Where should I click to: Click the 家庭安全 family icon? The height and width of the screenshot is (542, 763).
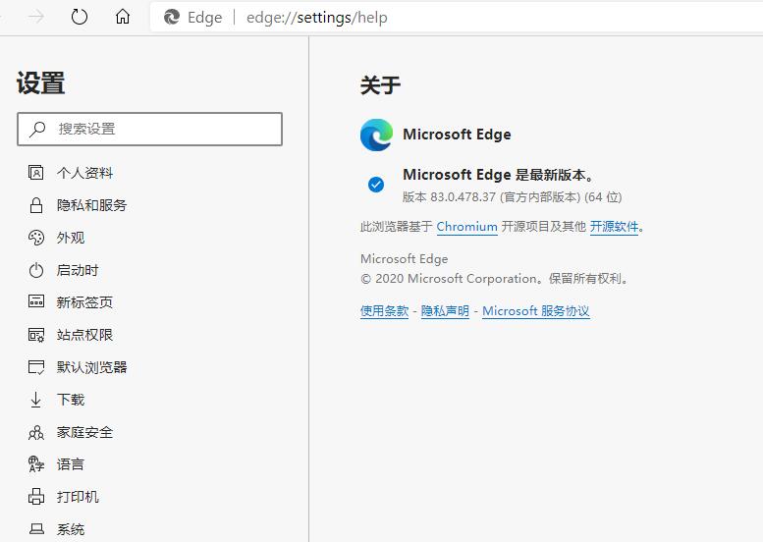(36, 432)
